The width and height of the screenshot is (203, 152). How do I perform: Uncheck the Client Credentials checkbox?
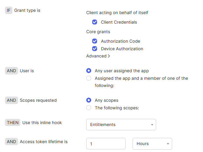[94, 22]
